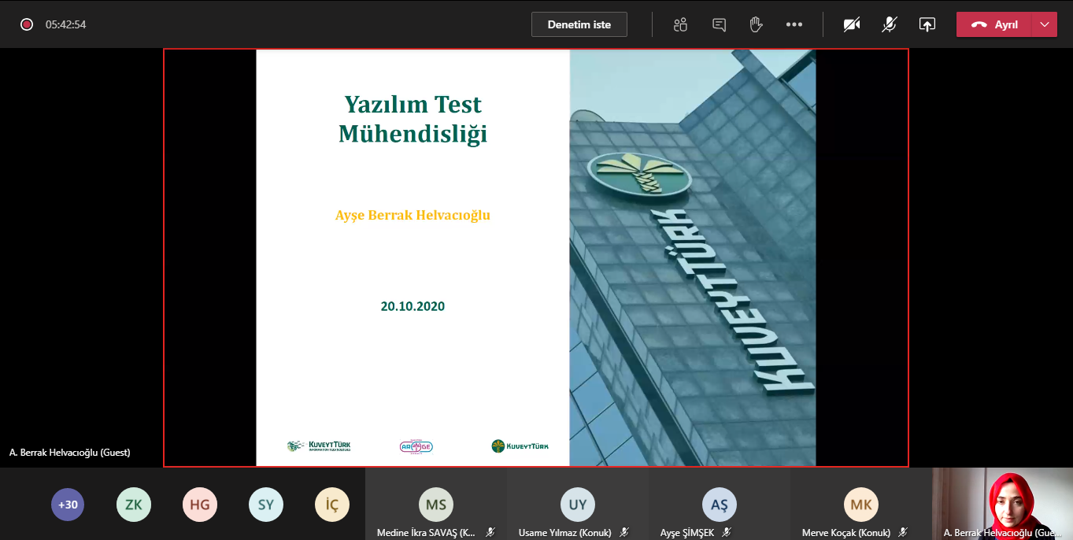Click Usame Yılmaz muted mic icon
1073x540 pixels.
tap(624, 533)
